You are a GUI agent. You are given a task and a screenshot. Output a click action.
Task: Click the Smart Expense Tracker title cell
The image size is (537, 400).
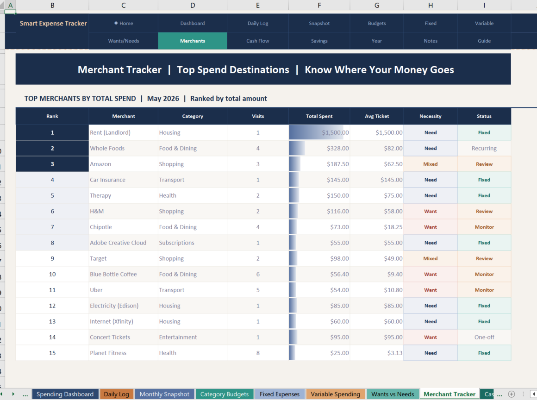(53, 23)
